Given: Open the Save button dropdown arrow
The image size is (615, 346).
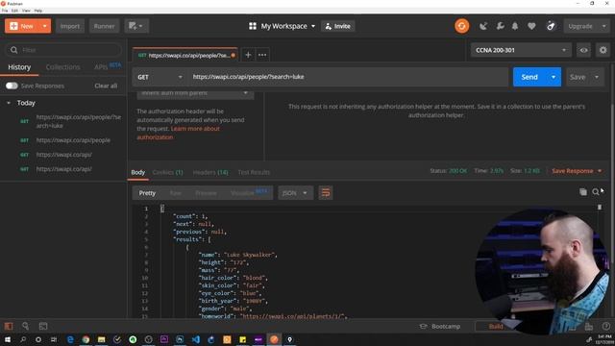Looking at the screenshot, I should tap(597, 77).
